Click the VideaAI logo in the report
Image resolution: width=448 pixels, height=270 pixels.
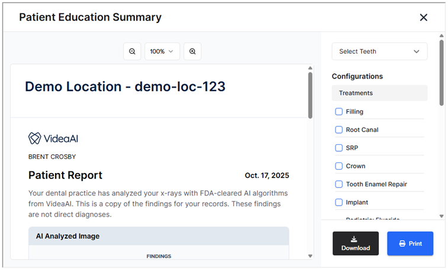click(x=53, y=138)
